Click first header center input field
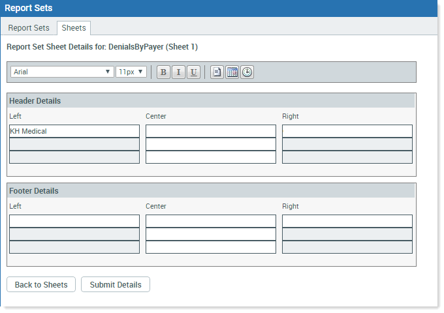The image size is (444, 313). [x=211, y=131]
